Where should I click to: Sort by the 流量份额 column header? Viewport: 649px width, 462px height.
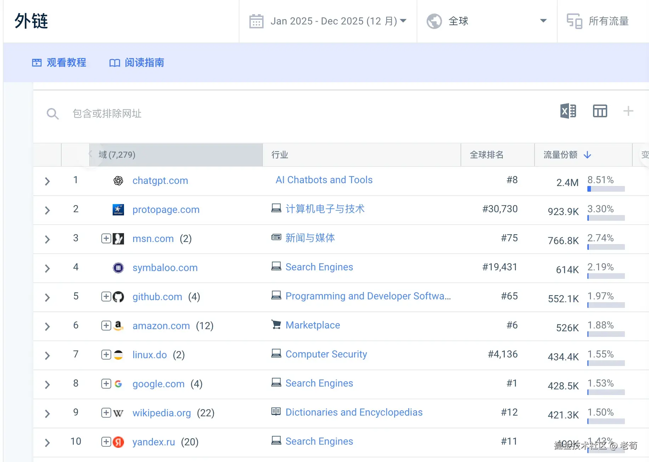pos(583,155)
